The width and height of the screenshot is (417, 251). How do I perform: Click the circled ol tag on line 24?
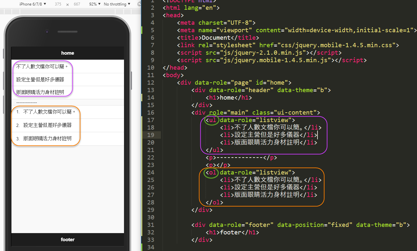(x=212, y=173)
